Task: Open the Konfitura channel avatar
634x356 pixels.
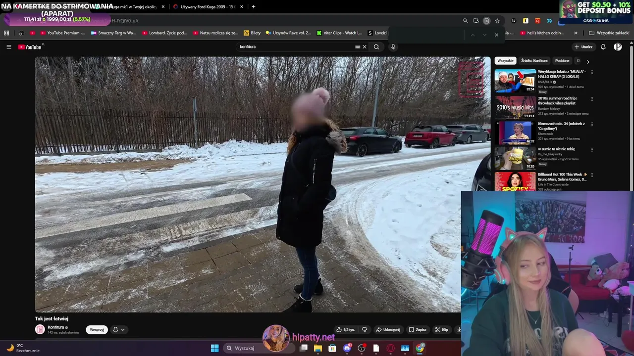Action: click(40, 329)
